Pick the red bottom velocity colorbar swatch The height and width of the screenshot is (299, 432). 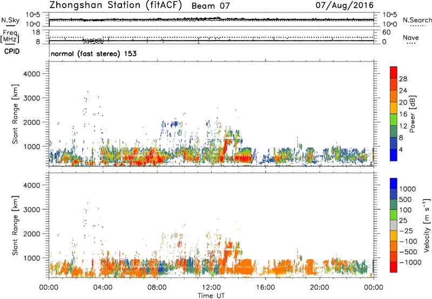(x=394, y=267)
